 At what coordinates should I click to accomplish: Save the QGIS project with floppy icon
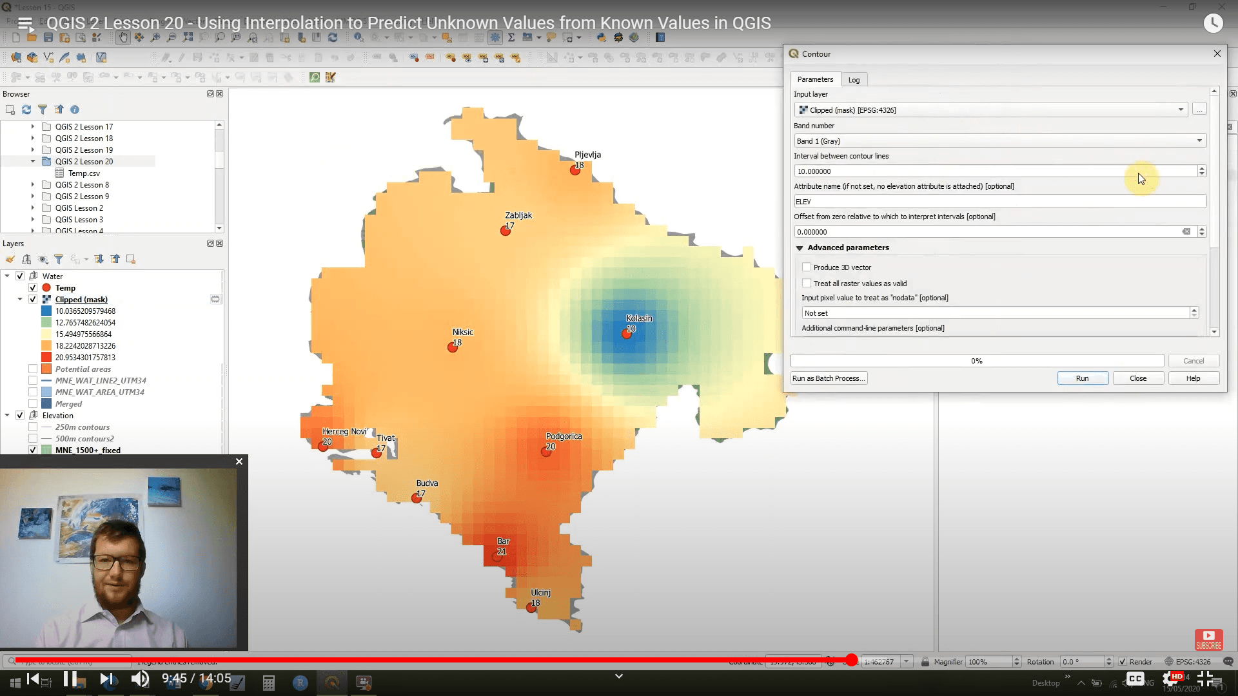pyautogui.click(x=48, y=37)
